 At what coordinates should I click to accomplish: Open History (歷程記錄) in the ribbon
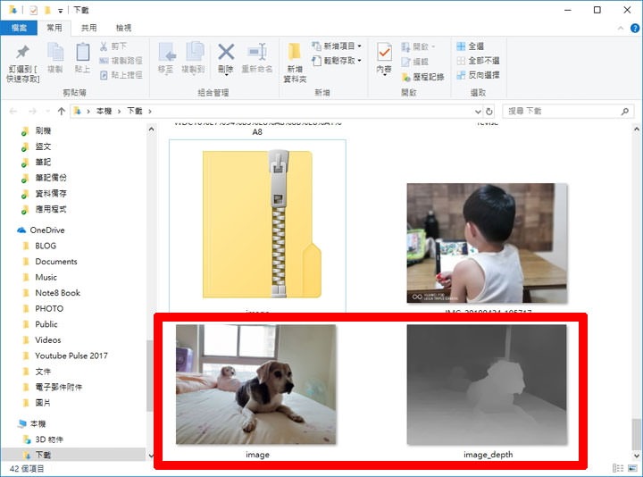point(422,77)
